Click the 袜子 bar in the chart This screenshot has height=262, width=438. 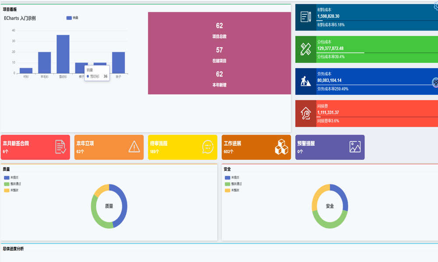point(118,63)
